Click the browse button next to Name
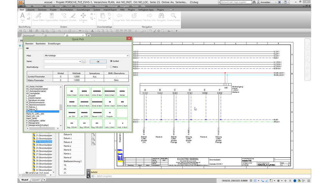 [x=84, y=61]
